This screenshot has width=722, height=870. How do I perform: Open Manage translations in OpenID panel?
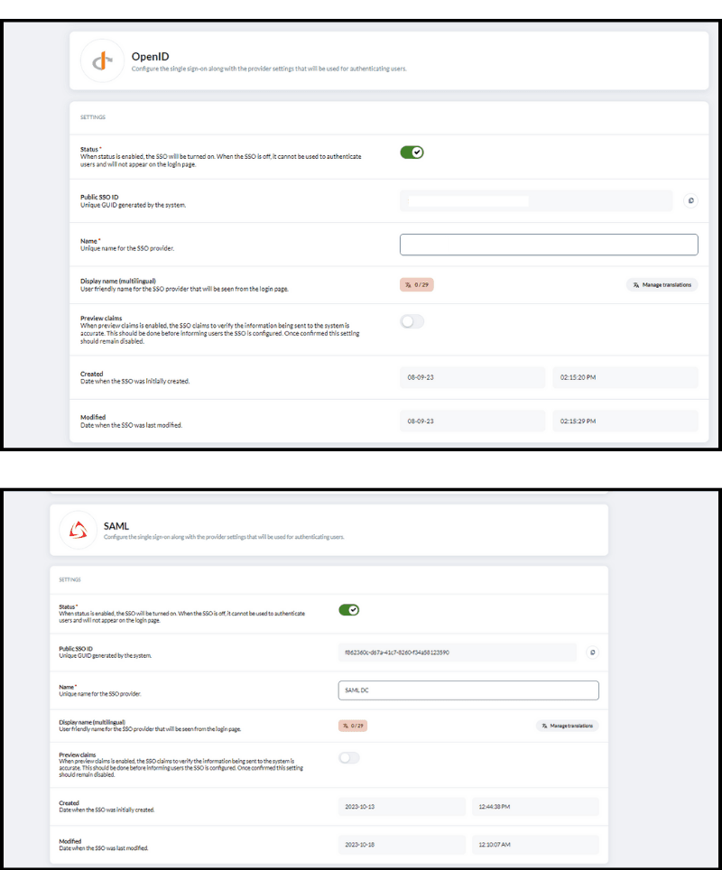tap(662, 284)
